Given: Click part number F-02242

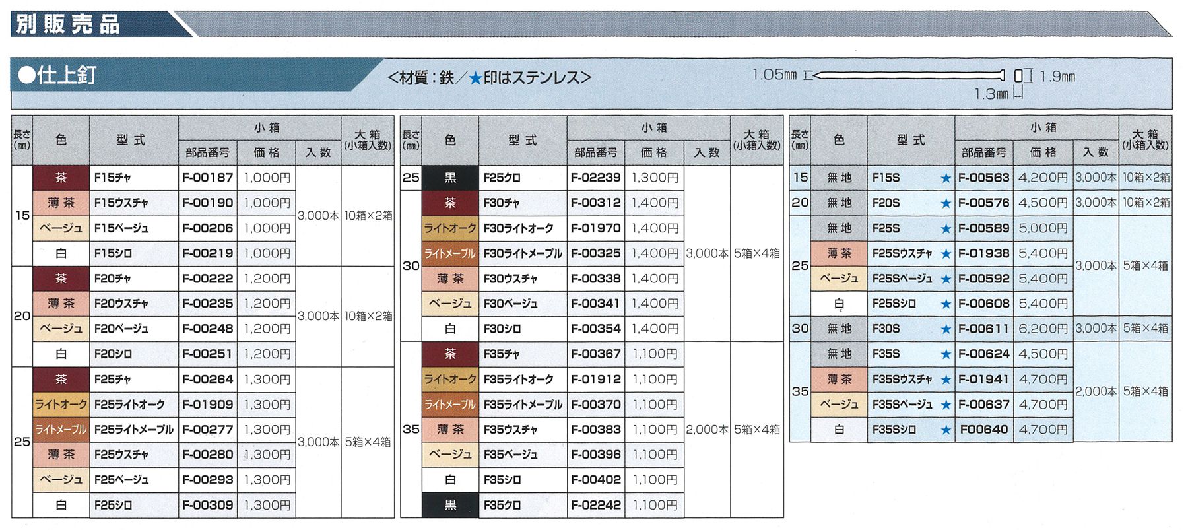Looking at the screenshot, I should tap(596, 505).
